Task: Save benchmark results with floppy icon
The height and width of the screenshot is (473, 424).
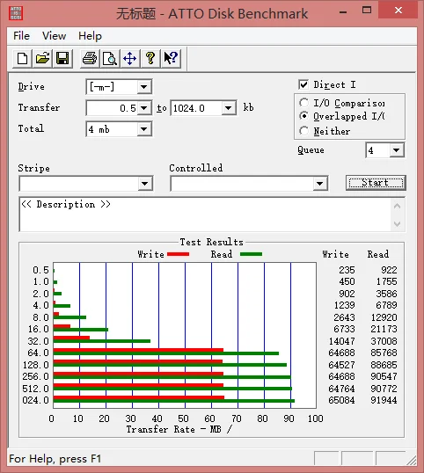Action: point(62,58)
